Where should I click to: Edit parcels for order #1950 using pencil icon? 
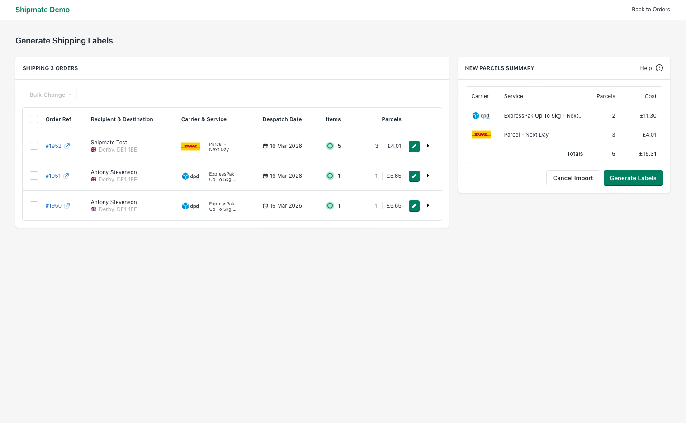click(x=414, y=205)
